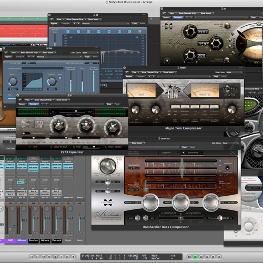Click the Release knob on the Rocket Compressor

click(x=216, y=43)
